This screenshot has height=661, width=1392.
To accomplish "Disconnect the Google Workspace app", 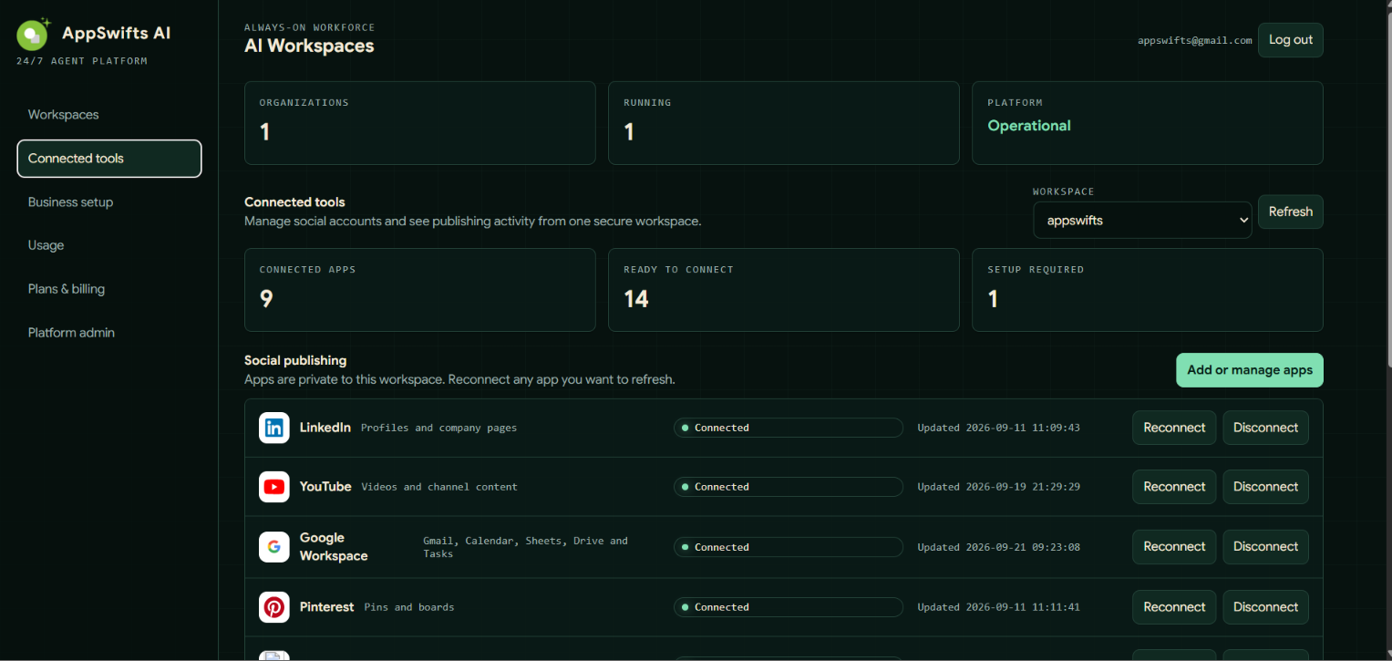I will click(1265, 547).
